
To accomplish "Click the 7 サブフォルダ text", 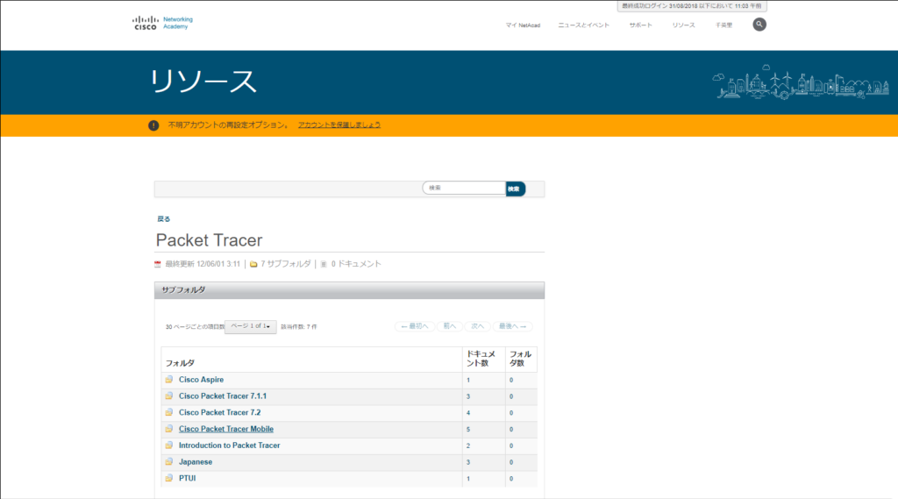I will pyautogui.click(x=286, y=264).
